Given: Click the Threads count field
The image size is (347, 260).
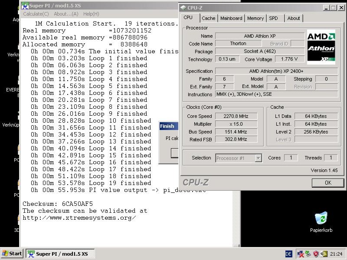Looking at the screenshot, I should tap(331, 158).
